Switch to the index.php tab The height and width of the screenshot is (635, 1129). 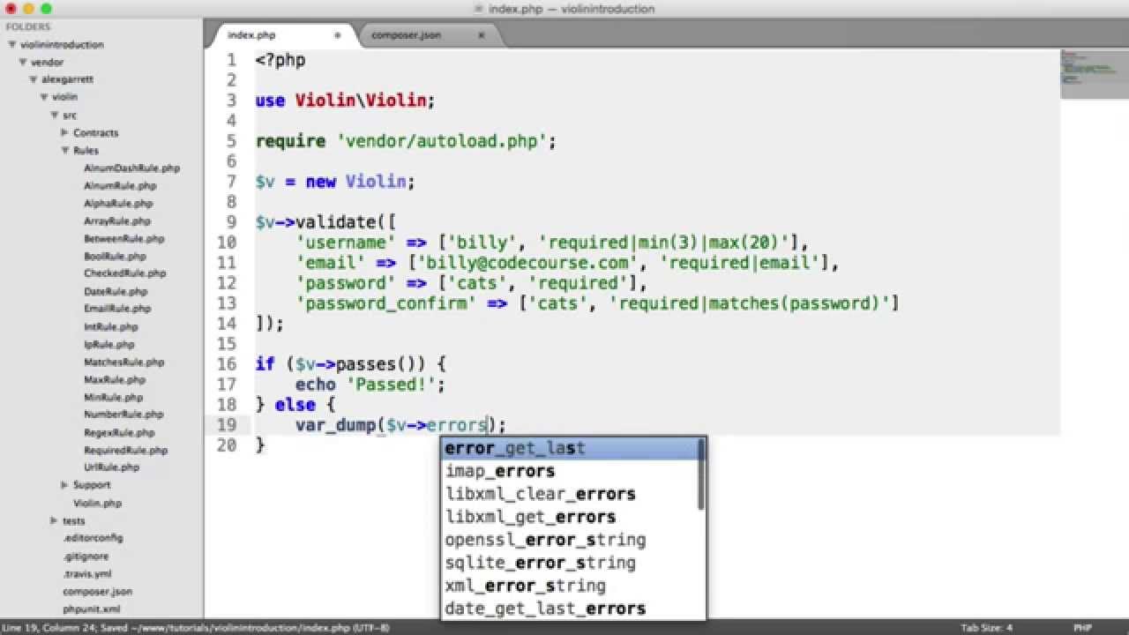pos(251,35)
